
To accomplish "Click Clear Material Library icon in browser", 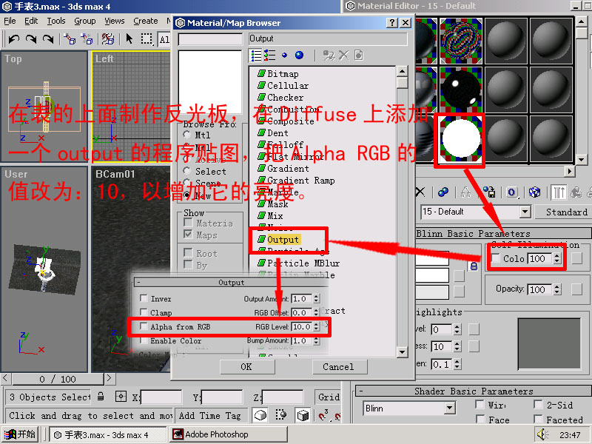I will 359,55.
